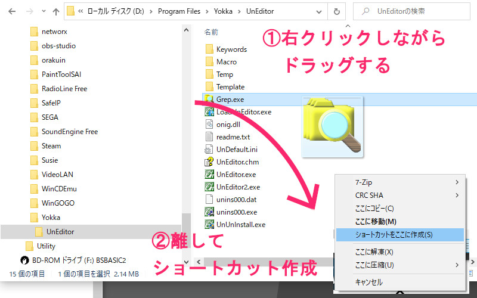
Task: Show the hidden path overflow chevrons
Action: click(x=80, y=11)
